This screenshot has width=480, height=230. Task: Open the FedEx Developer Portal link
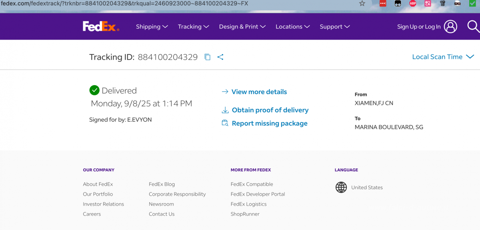pyautogui.click(x=258, y=194)
